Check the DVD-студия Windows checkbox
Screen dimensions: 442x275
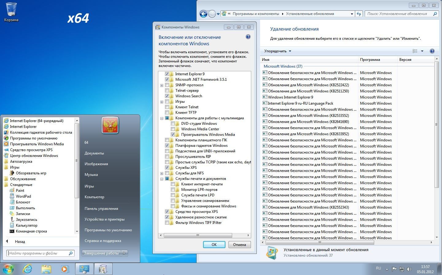coord(173,124)
